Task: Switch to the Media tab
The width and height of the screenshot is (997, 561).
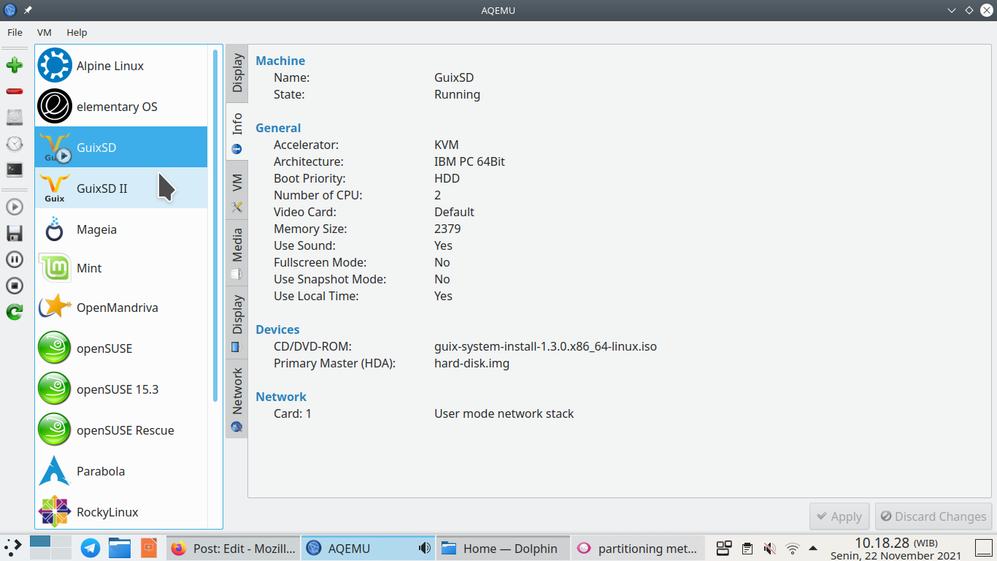Action: point(237,253)
